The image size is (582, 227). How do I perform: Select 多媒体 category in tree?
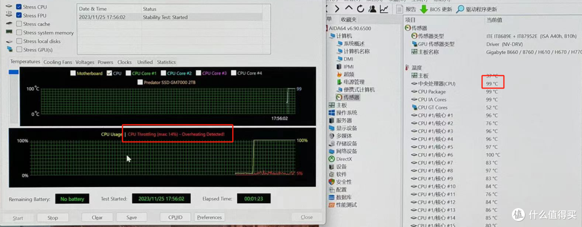[x=341, y=136]
